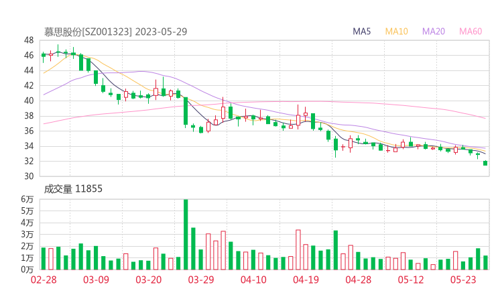Click the 03-09 date axis label

(96, 280)
